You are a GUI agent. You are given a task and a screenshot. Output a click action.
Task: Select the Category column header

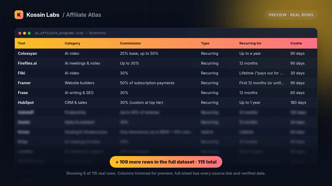[x=72, y=43]
